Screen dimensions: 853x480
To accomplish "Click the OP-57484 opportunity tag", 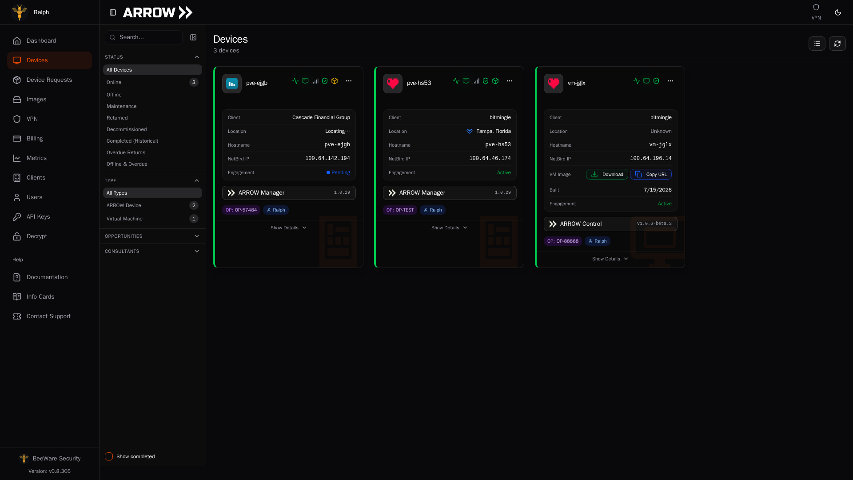I will (241, 210).
